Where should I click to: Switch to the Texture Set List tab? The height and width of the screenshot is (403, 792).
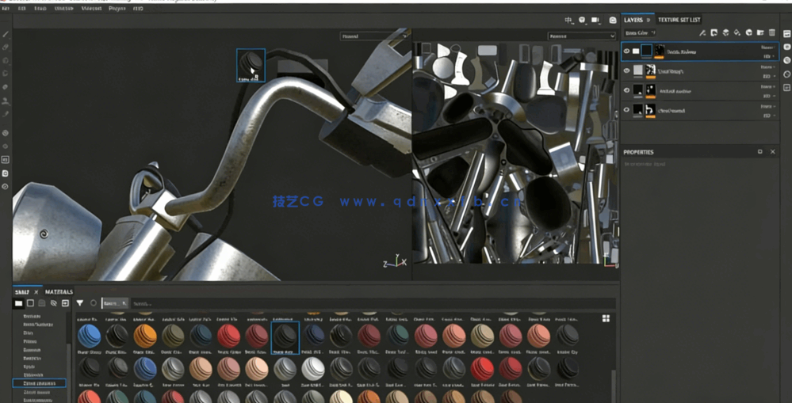[679, 19]
